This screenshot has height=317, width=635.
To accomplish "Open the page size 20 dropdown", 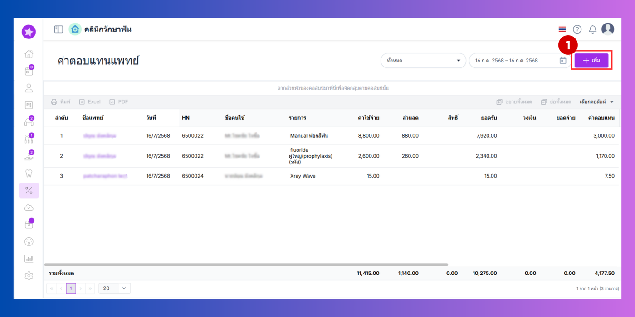I will (115, 288).
